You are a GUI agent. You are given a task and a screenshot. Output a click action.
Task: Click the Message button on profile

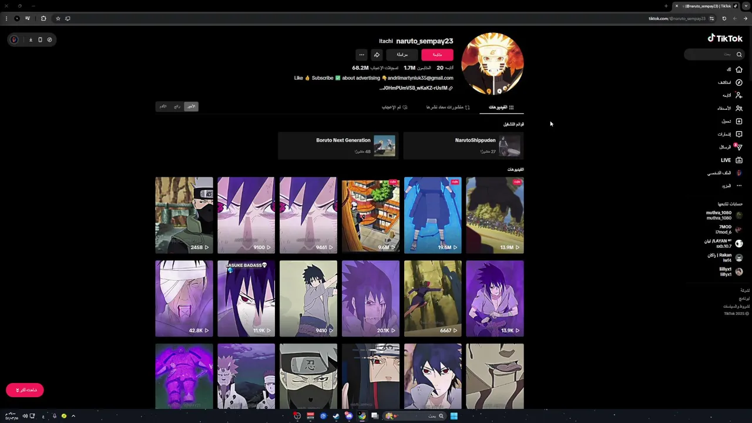(402, 55)
